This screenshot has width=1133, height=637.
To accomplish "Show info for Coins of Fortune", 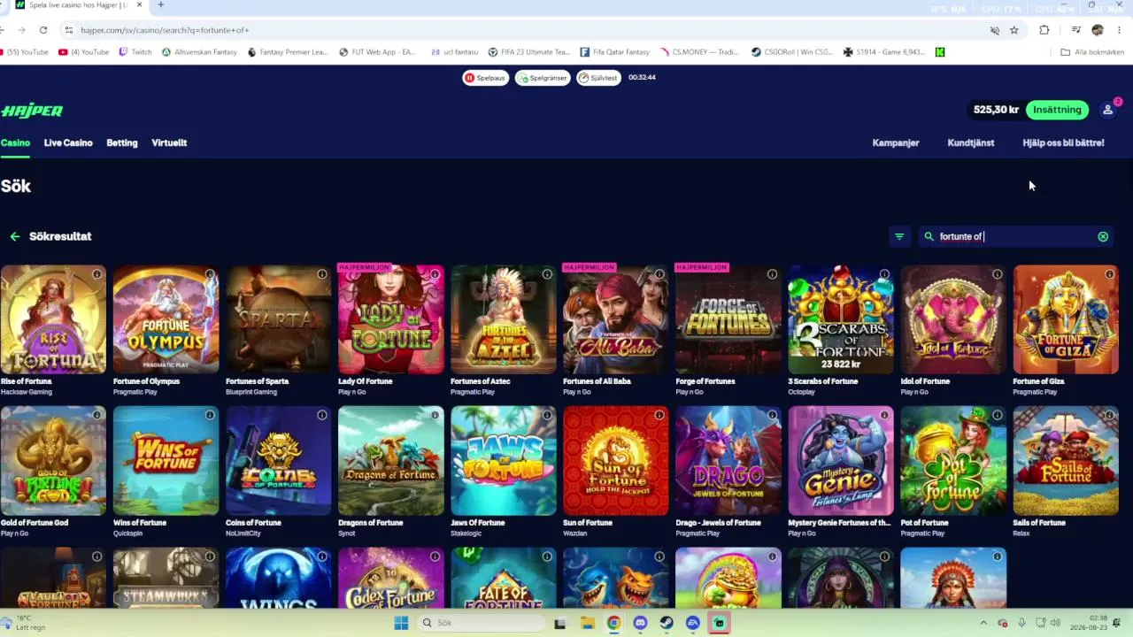I will 322,415.
